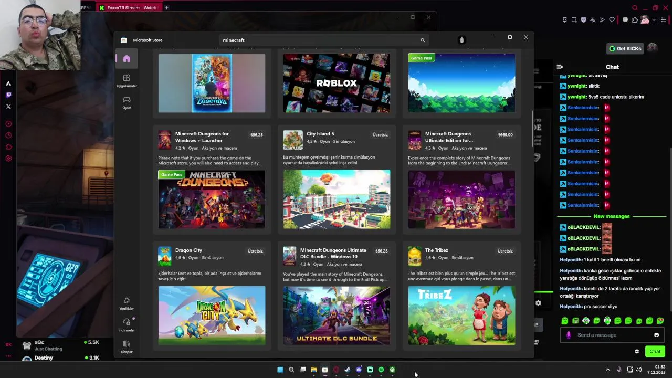The width and height of the screenshot is (672, 378).
Task: Open the Store user profile avatar
Action: (461, 40)
